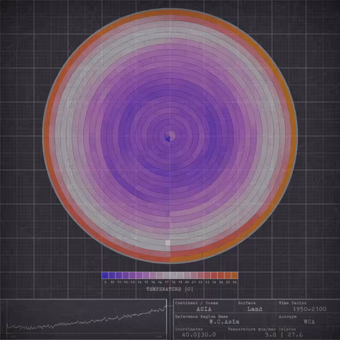Click the '40.0|30.0' coordinates value

click(199, 334)
